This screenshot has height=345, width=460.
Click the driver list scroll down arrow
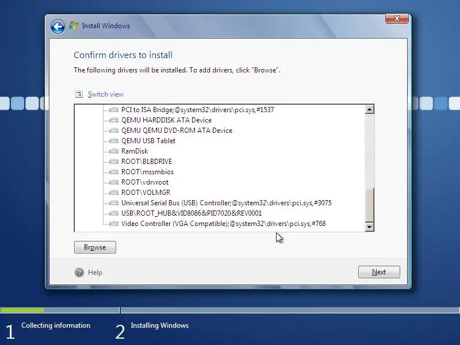tap(370, 227)
